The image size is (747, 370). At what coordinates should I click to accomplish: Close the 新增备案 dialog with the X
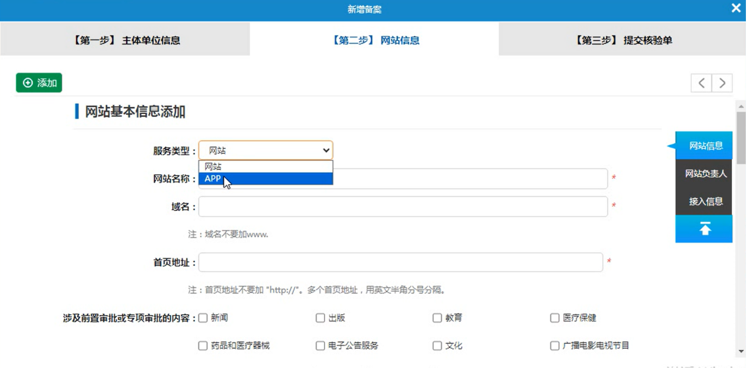736,8
